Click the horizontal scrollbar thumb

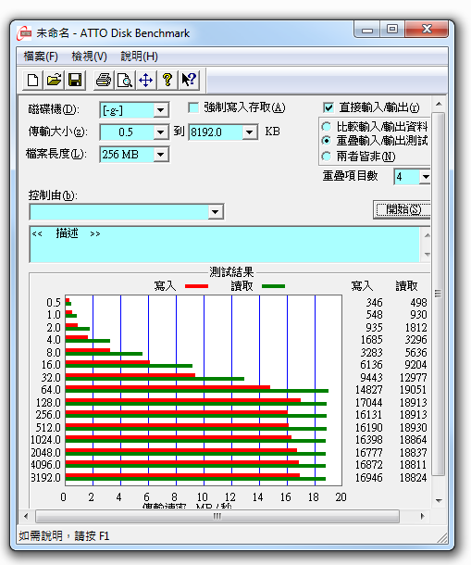coord(217,516)
